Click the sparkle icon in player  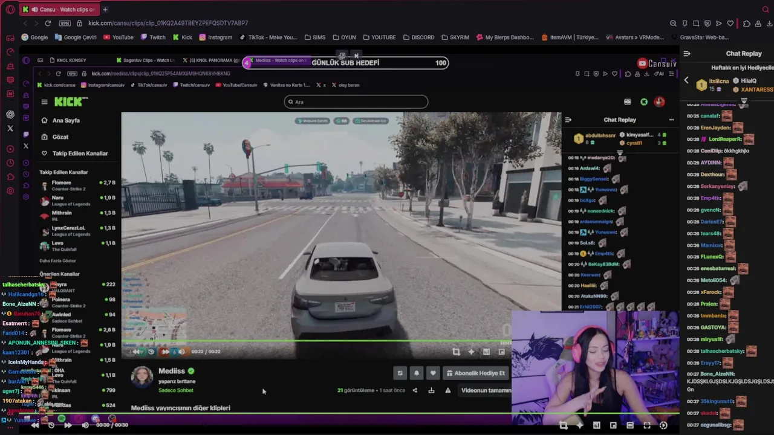pos(580,425)
